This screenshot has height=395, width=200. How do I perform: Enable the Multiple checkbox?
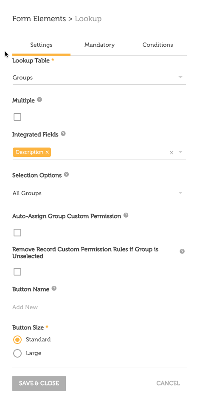[x=17, y=117]
